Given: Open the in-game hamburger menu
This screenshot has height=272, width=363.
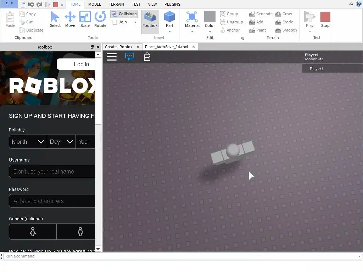Looking at the screenshot, I should click(x=112, y=57).
